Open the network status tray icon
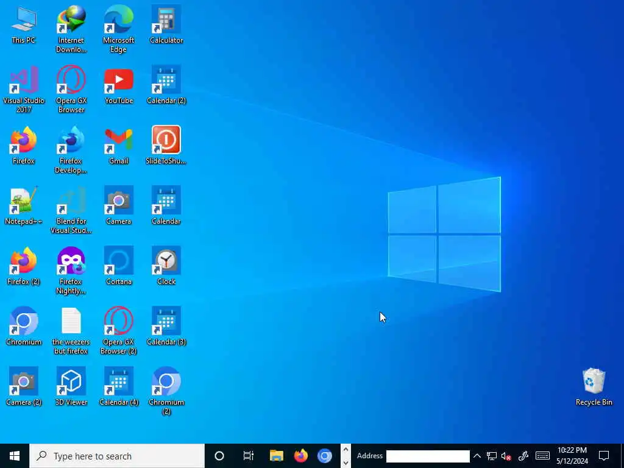Image resolution: width=624 pixels, height=468 pixels. 492,456
